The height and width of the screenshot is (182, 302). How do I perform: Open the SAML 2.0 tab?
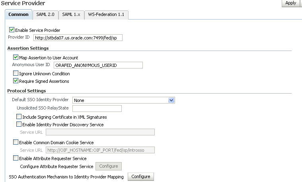tap(45, 14)
